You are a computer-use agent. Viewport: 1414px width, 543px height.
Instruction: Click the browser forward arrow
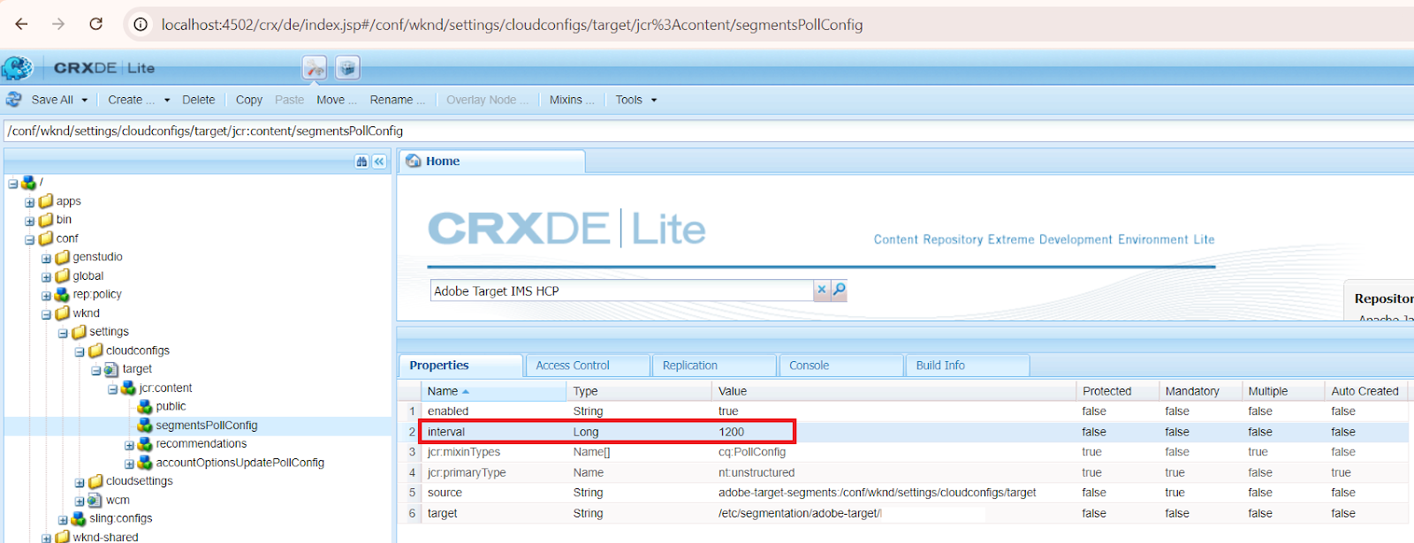(58, 24)
